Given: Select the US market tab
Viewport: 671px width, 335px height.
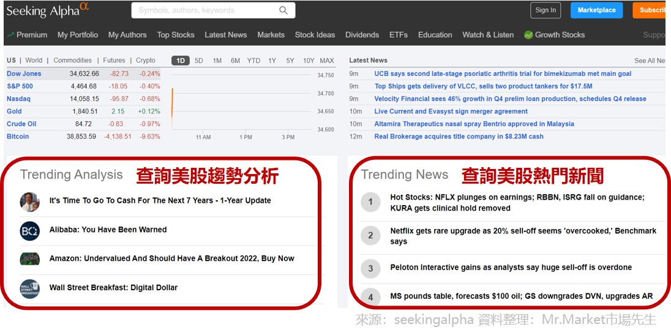Looking at the screenshot, I should tap(11, 61).
